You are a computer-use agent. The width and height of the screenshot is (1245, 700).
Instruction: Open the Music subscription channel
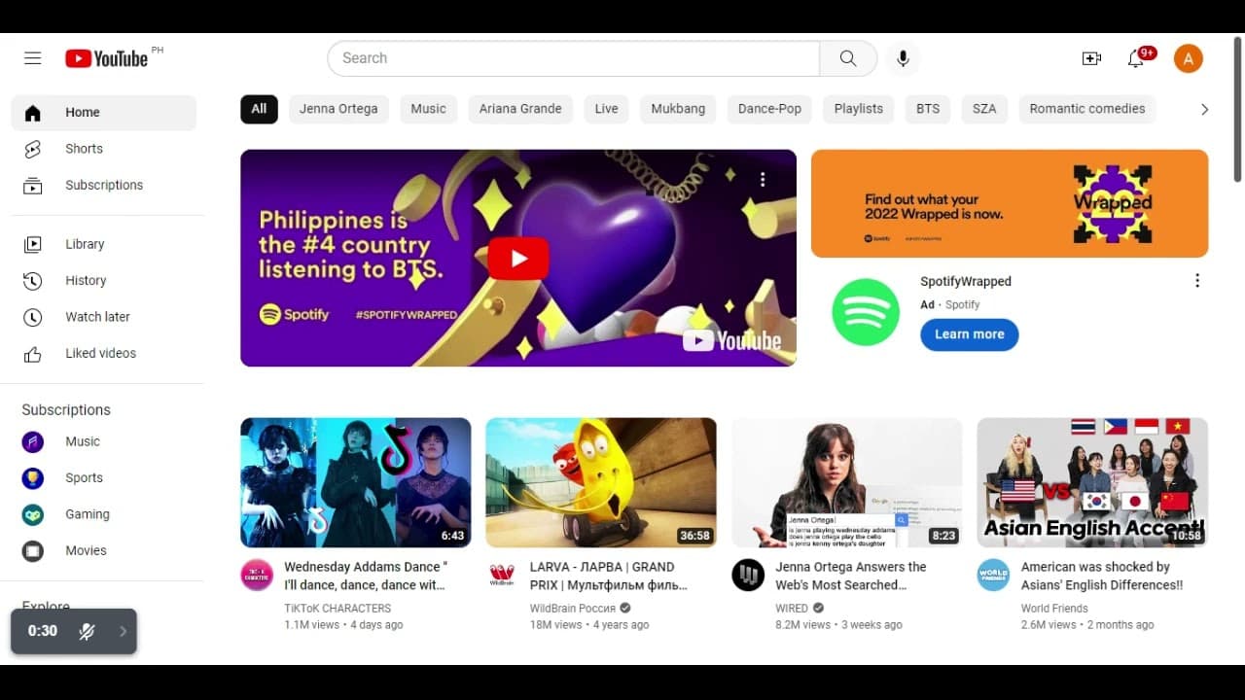[x=104, y=441]
